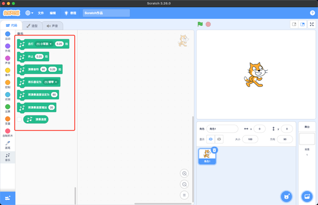Image resolution: width=318 pixels, height=205 pixels.
Task: Click the Scratch作品 project title field
Action: coord(107,13)
